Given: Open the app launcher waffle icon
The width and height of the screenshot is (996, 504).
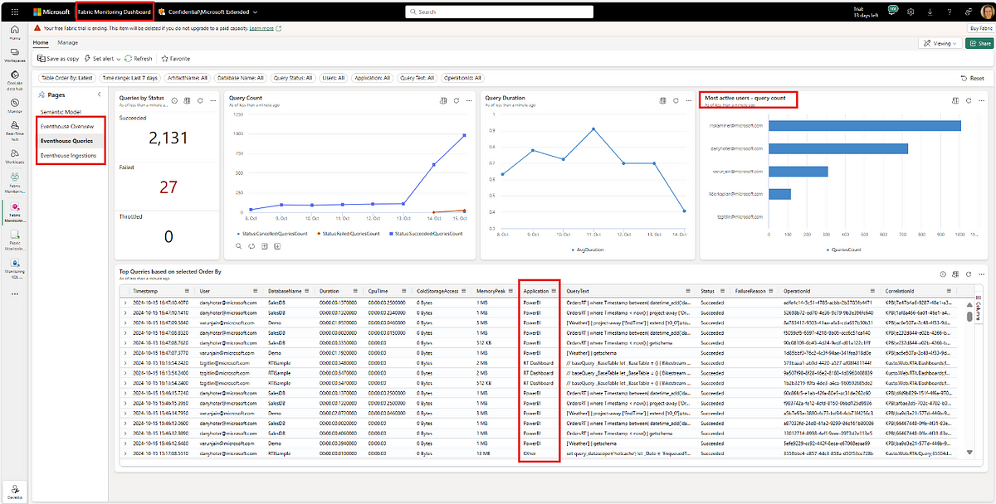Looking at the screenshot, I should (x=14, y=12).
